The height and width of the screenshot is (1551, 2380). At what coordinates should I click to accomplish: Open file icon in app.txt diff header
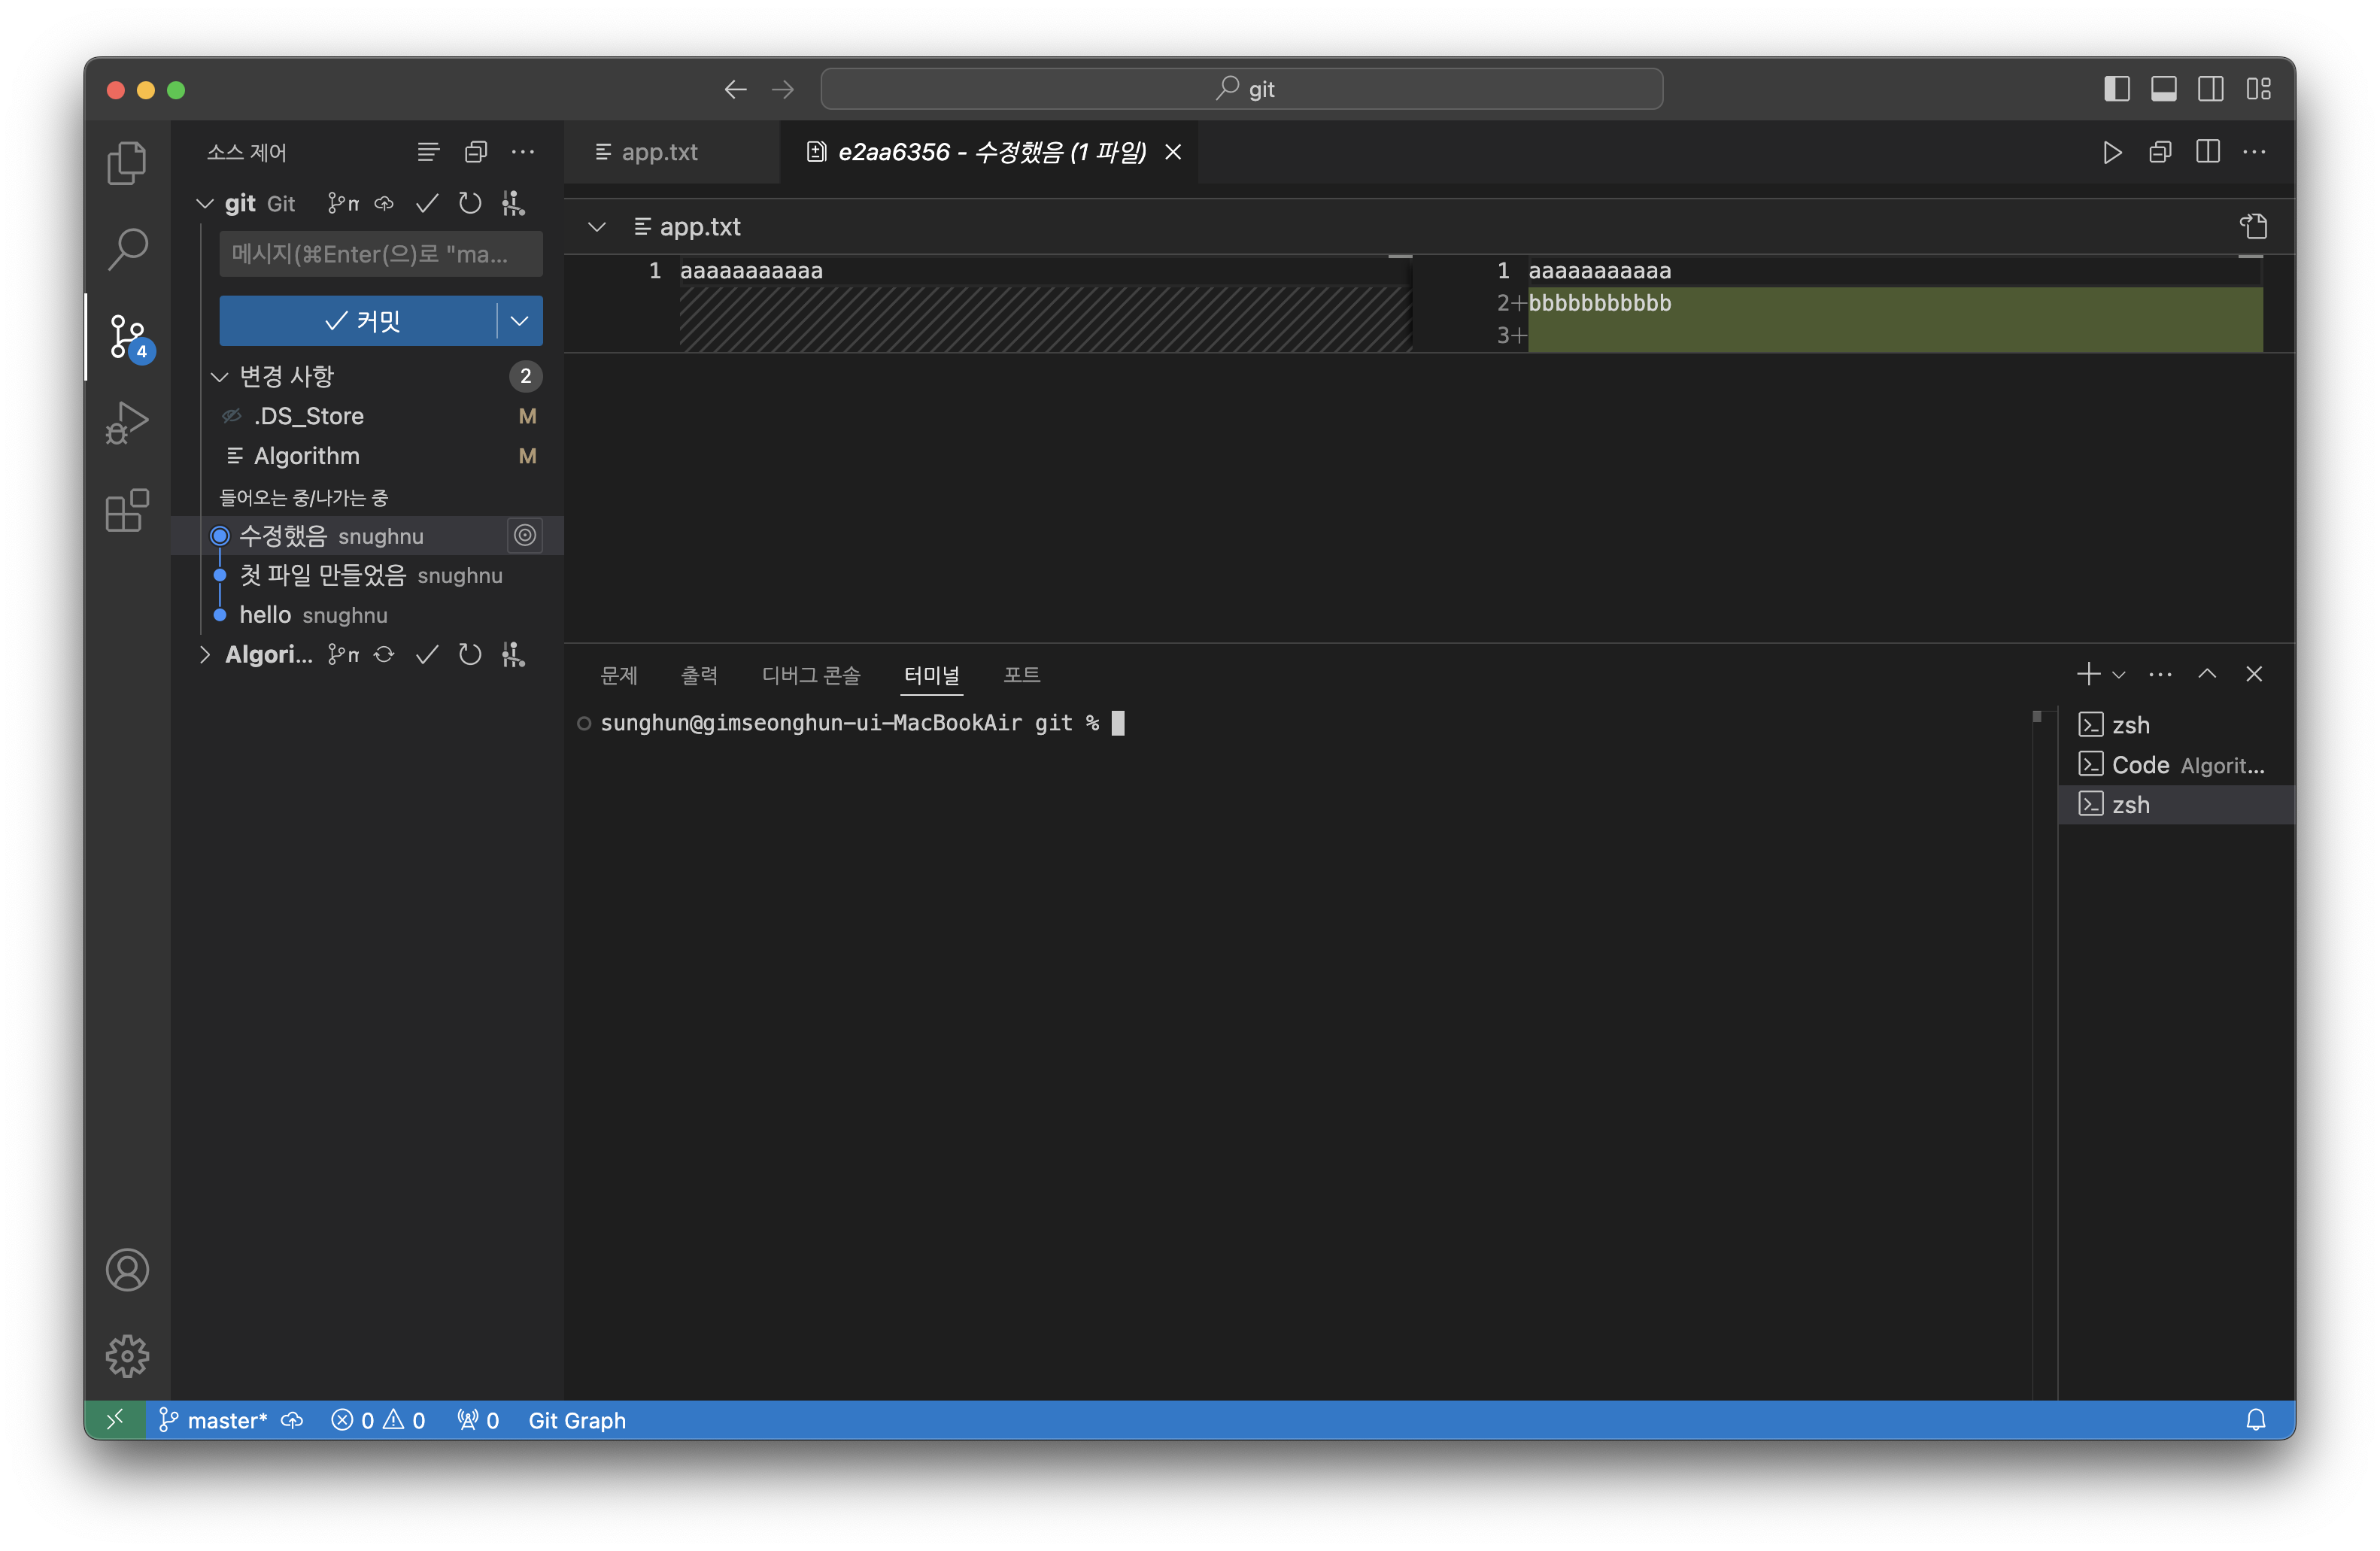[2253, 227]
